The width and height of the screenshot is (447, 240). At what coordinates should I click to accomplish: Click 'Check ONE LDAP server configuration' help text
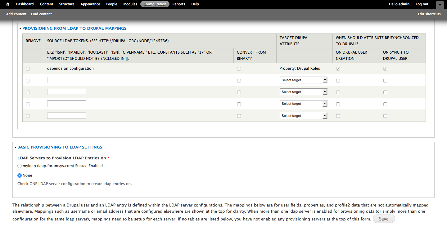point(74,184)
